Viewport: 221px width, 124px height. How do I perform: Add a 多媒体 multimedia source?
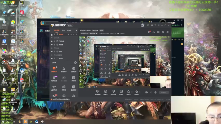121,93
